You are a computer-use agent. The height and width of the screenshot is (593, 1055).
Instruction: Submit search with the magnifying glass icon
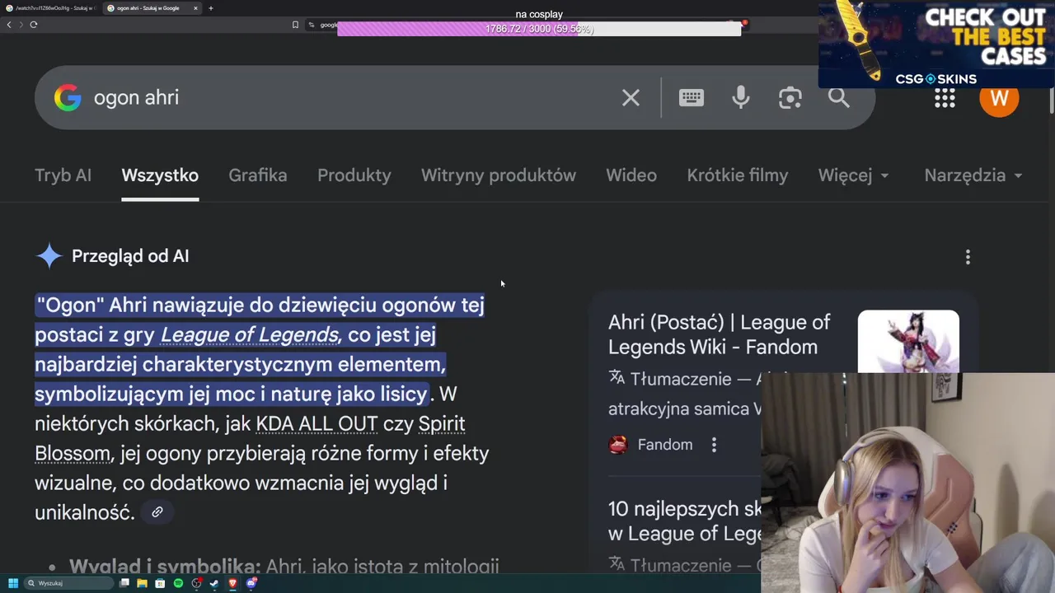pyautogui.click(x=838, y=98)
